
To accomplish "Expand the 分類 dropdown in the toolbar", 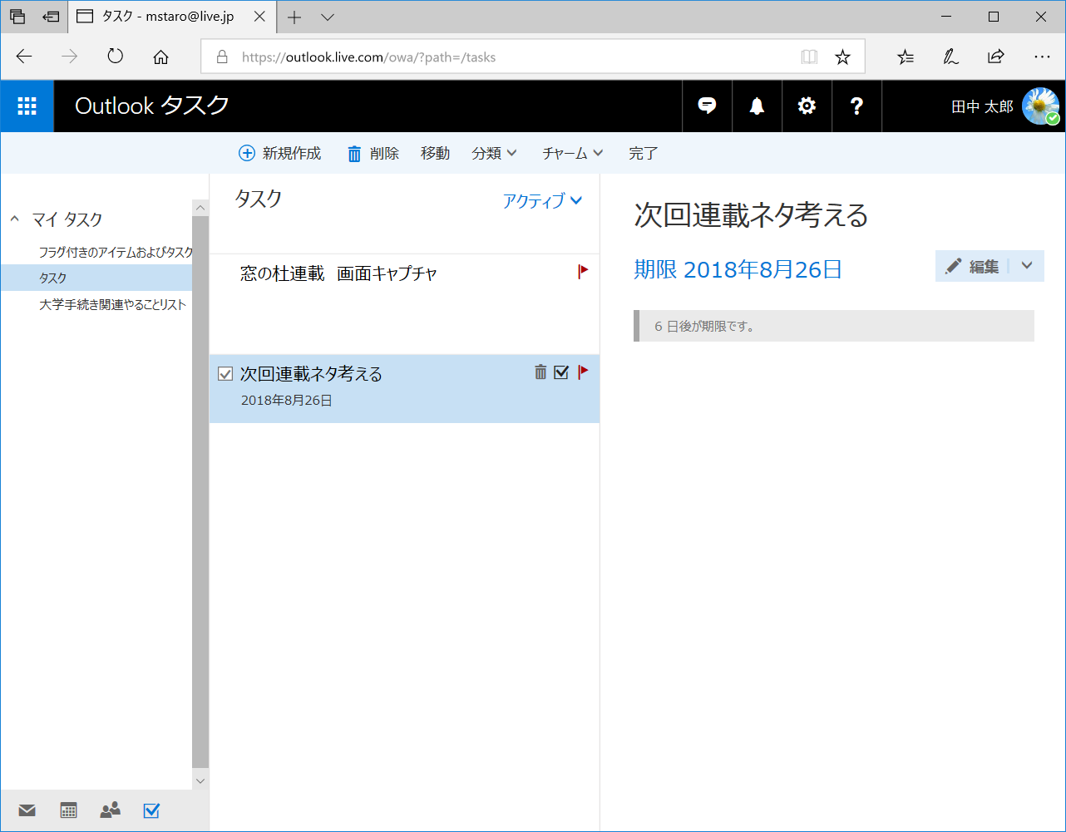I will click(x=494, y=153).
